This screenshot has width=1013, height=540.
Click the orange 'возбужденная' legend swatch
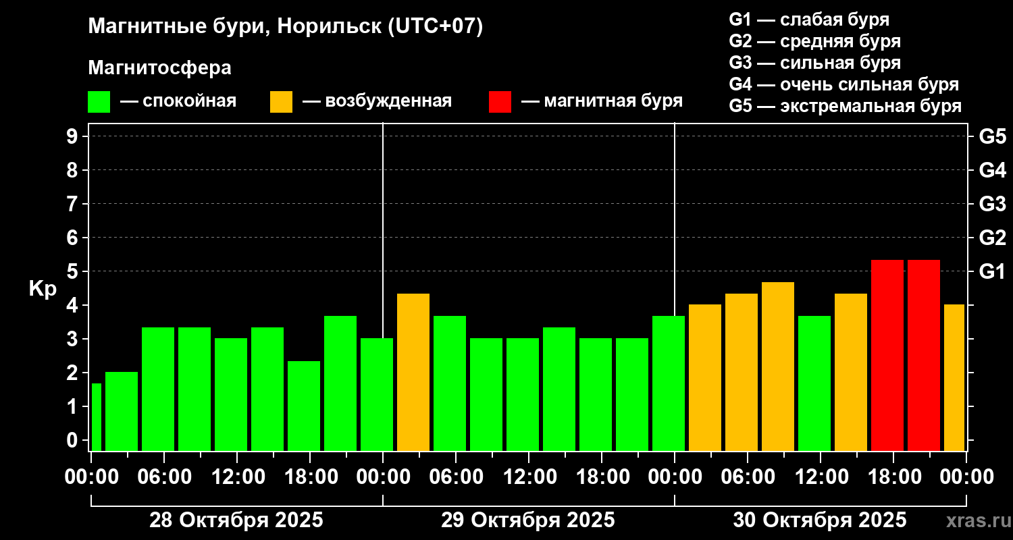point(282,102)
